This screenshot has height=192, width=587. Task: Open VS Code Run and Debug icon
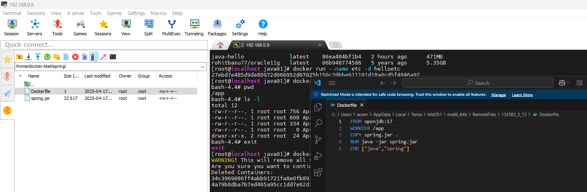point(319,155)
